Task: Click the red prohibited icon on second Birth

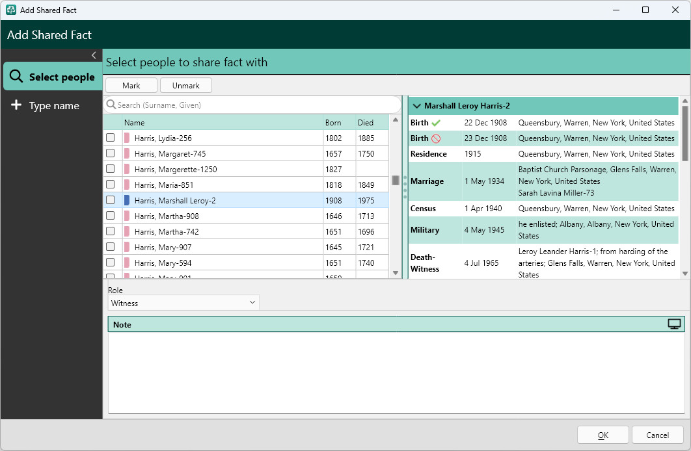Action: (436, 138)
